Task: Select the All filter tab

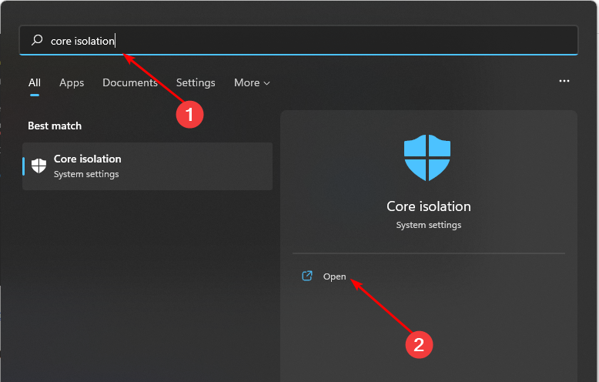Action: (35, 82)
